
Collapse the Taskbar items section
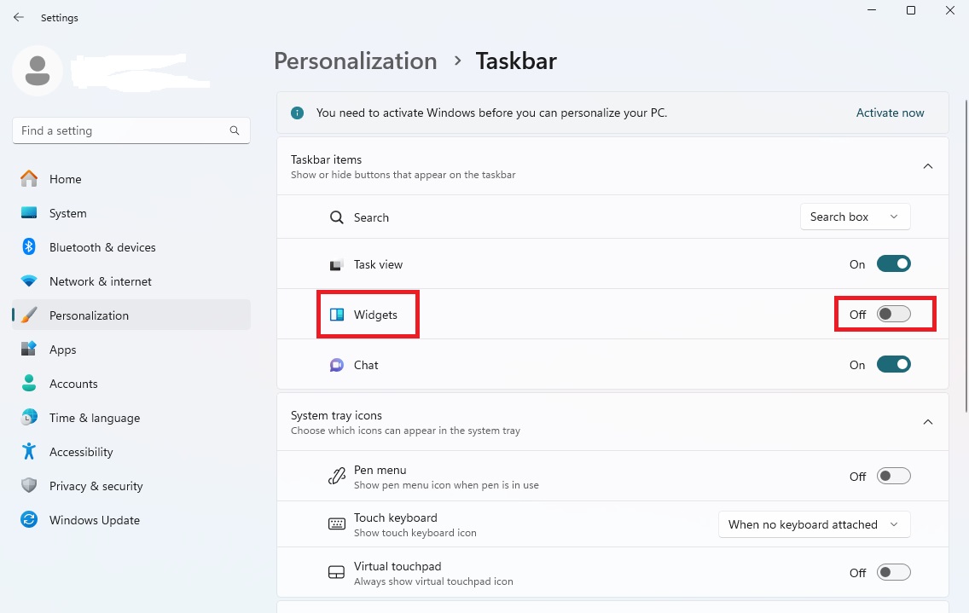tap(927, 166)
